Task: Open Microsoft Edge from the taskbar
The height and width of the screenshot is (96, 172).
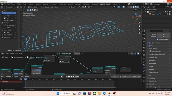Action: coord(104,93)
